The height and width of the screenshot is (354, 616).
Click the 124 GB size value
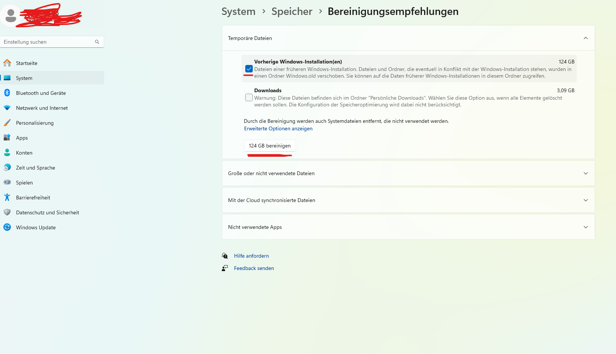tap(566, 62)
